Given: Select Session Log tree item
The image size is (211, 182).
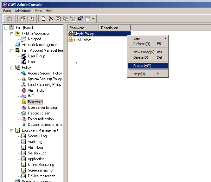Looking at the screenshot, I should [x=37, y=153].
